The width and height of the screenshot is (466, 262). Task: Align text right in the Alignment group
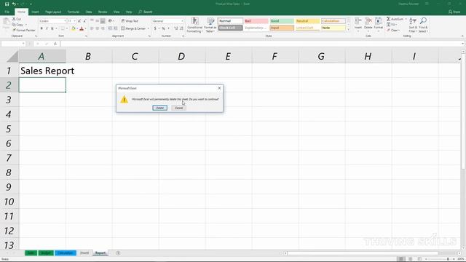(x=103, y=28)
